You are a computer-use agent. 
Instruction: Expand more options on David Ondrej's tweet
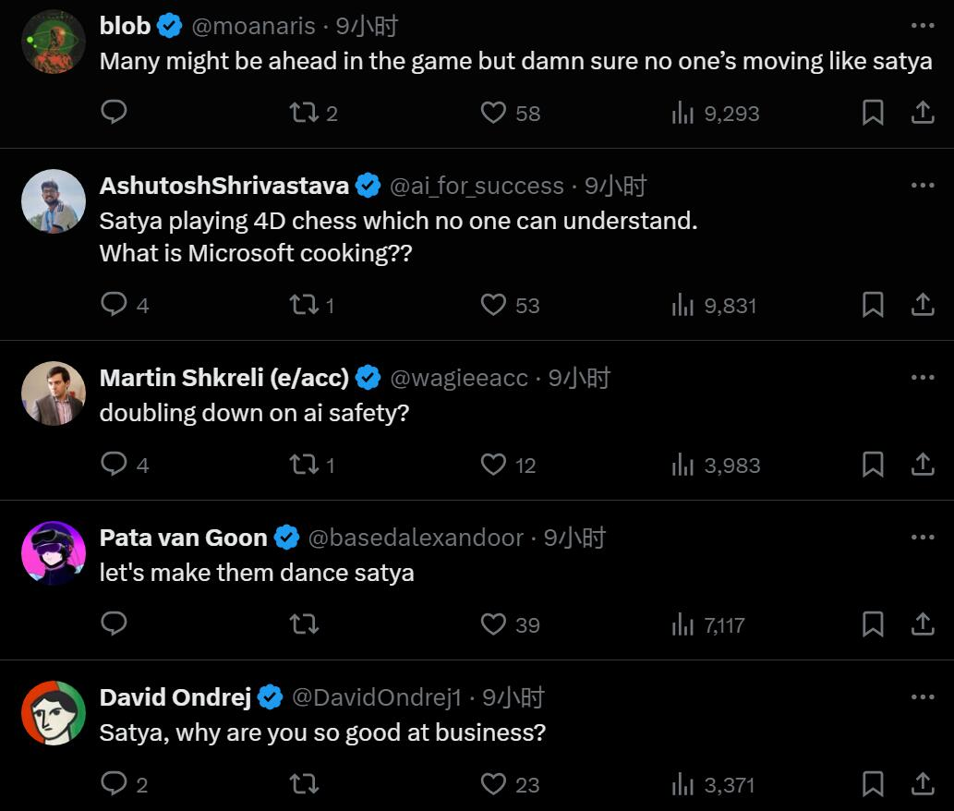[x=923, y=696]
